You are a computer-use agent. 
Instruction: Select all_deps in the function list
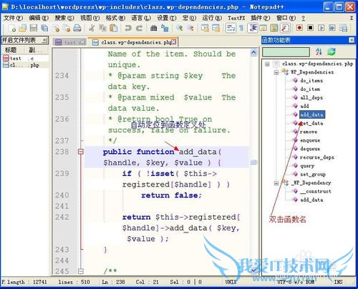point(311,97)
